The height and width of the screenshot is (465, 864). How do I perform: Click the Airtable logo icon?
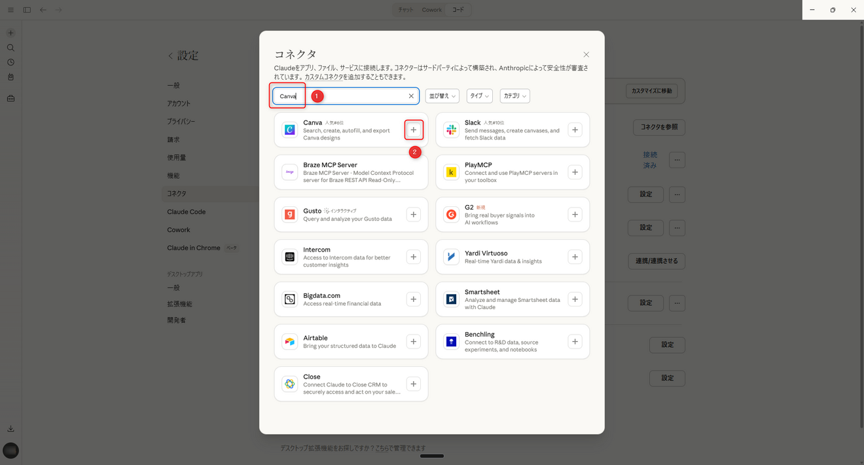pos(290,341)
